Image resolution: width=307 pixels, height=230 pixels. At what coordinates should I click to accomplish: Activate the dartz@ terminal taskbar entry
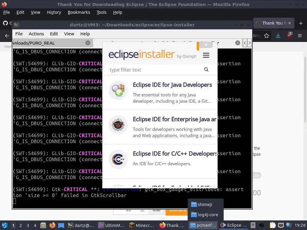pos(81,225)
